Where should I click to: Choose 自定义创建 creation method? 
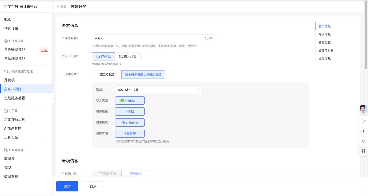point(107,75)
